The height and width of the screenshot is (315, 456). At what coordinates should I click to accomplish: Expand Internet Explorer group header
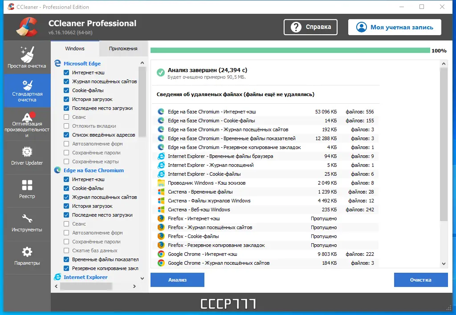coord(85,277)
